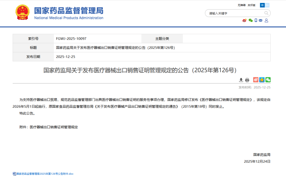Open the user login icon
286x181 pixels.
[266, 20]
